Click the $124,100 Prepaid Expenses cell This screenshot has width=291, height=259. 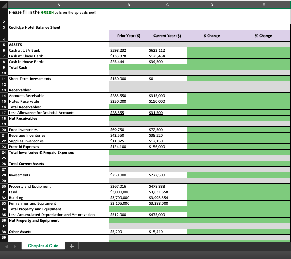point(129,147)
